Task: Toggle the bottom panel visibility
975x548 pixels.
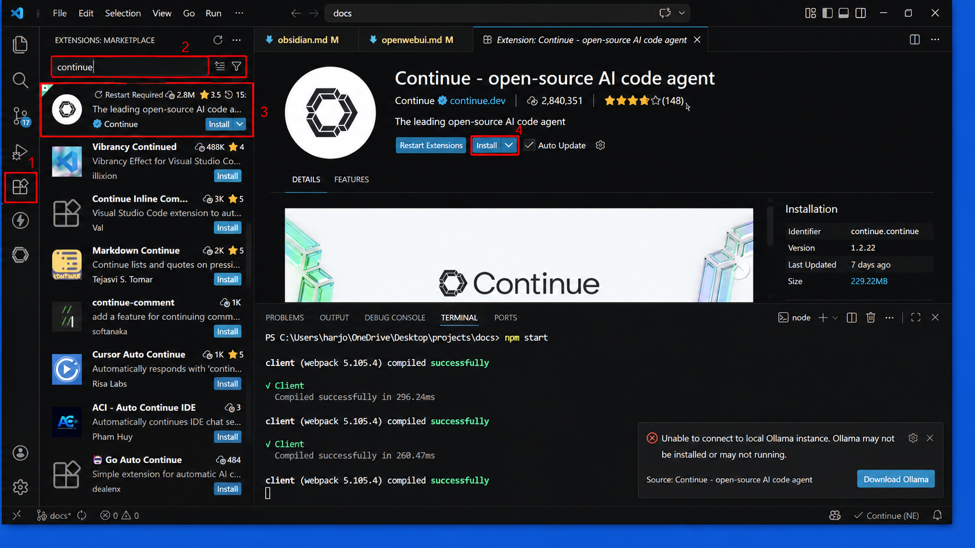Action: (x=844, y=13)
